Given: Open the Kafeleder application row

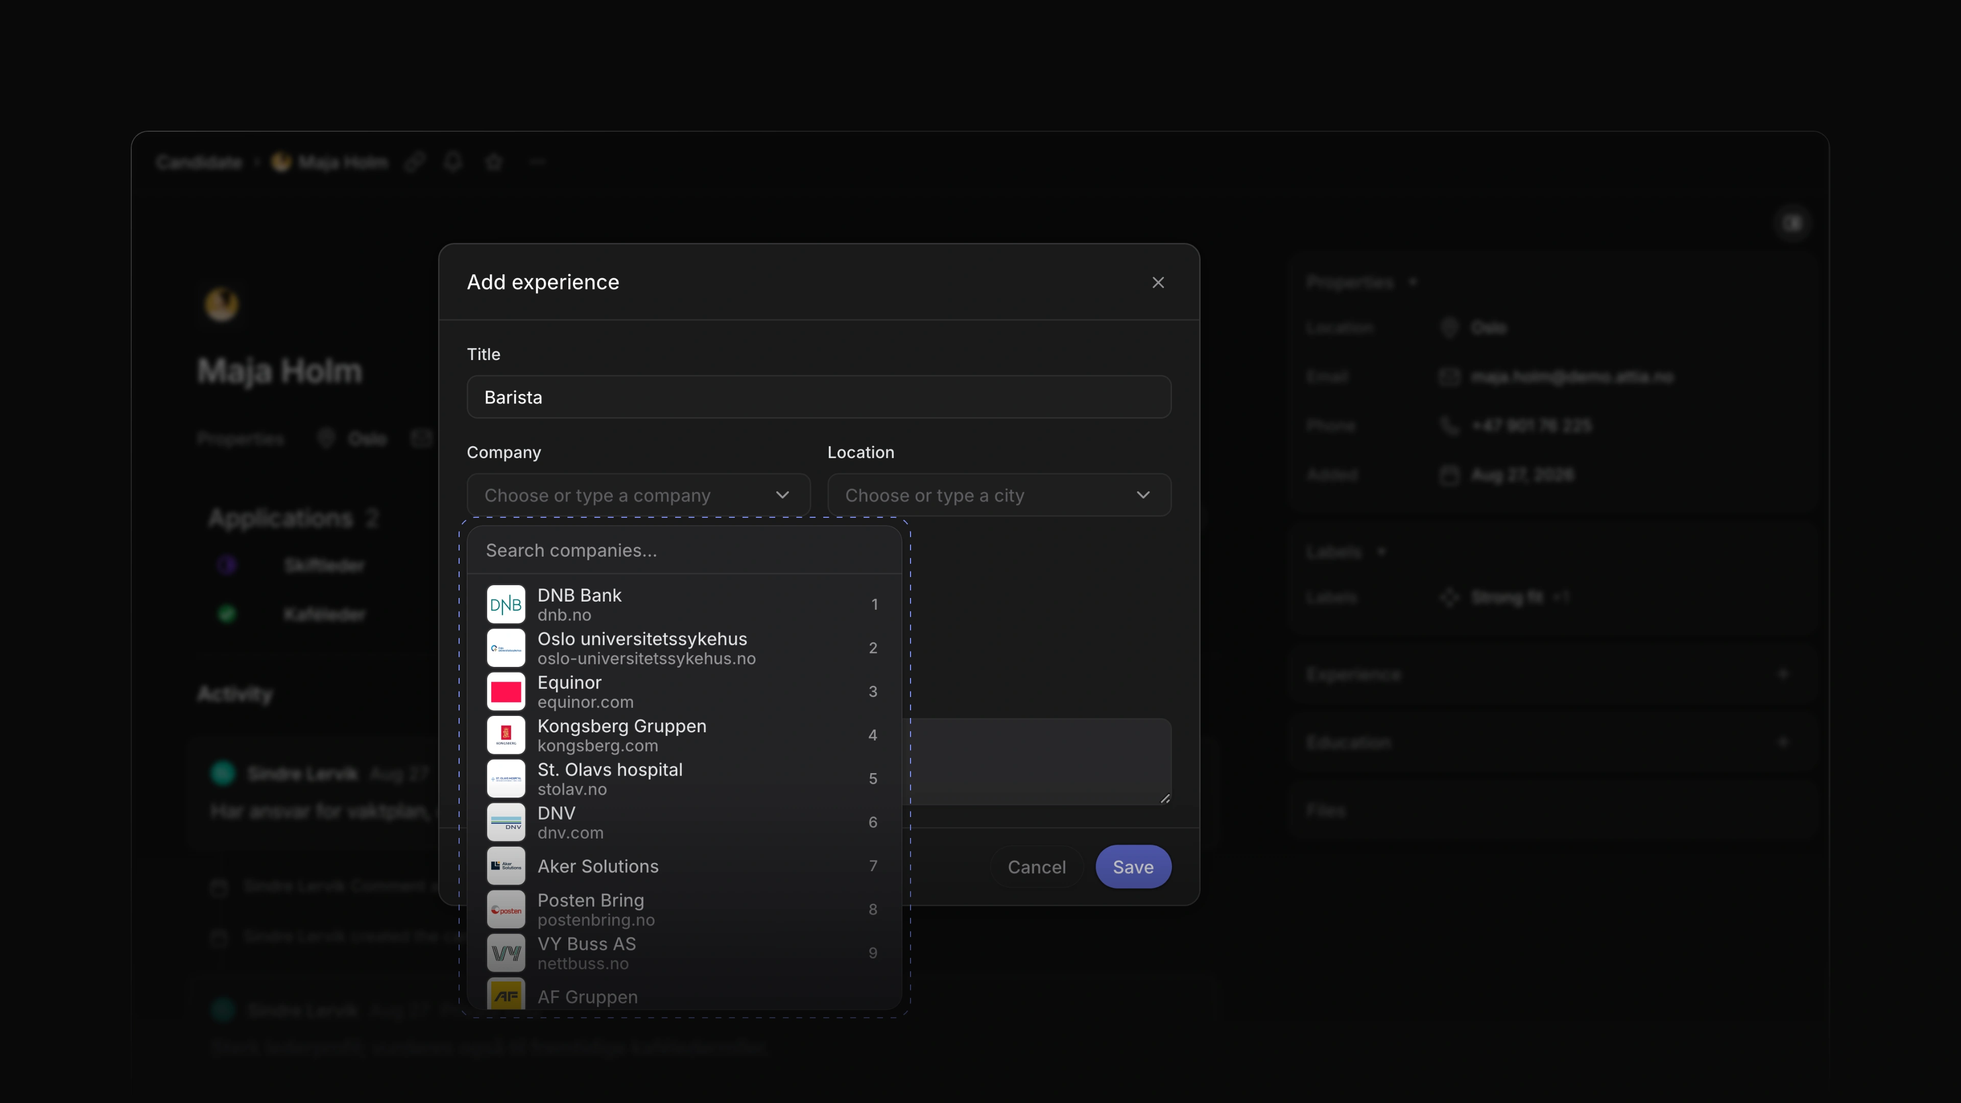Looking at the screenshot, I should pos(324,613).
